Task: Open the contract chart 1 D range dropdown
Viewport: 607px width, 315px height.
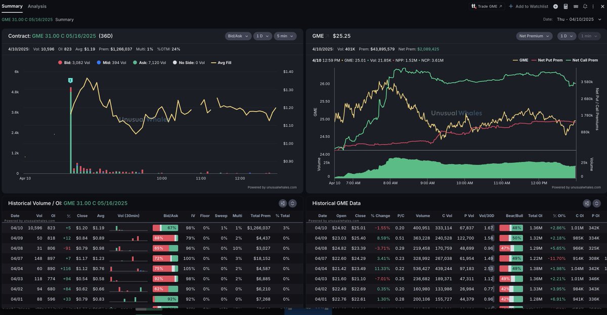Action: point(262,36)
